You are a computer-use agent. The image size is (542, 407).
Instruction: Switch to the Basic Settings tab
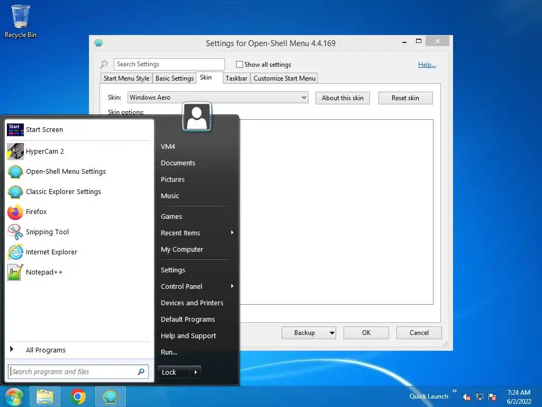[175, 78]
